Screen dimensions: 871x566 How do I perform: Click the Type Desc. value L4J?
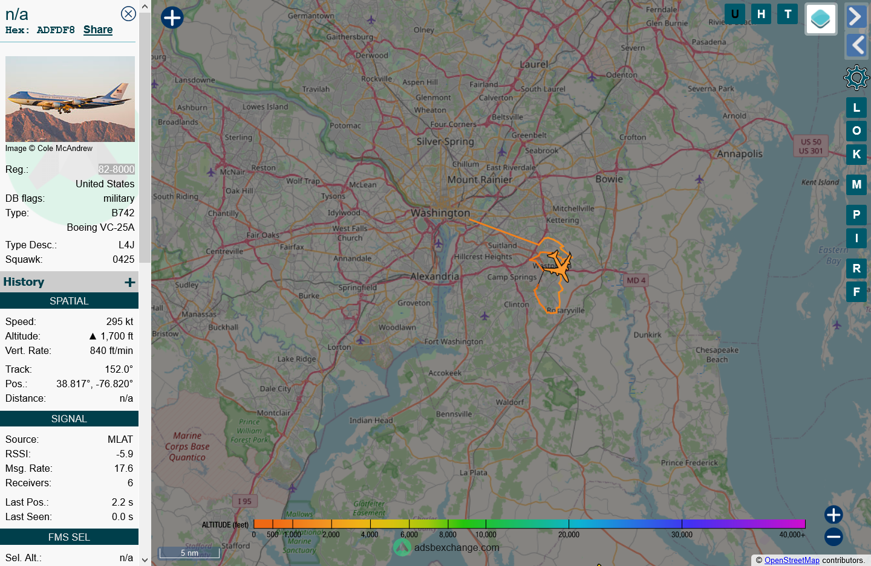point(126,245)
